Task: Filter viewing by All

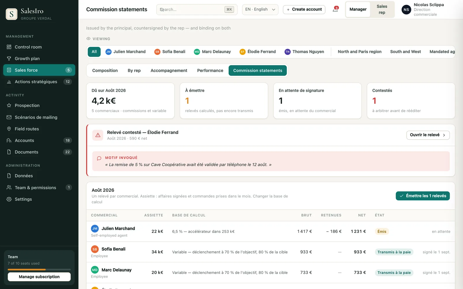Action: [94, 52]
